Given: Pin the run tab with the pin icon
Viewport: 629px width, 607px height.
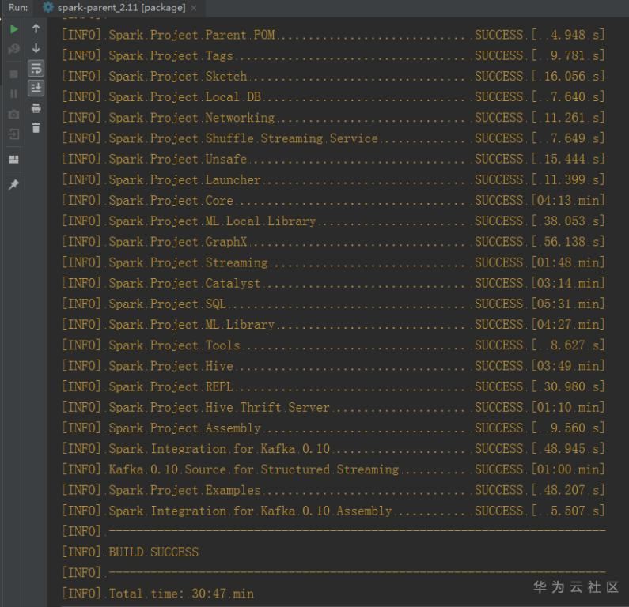Looking at the screenshot, I should pos(13,184).
